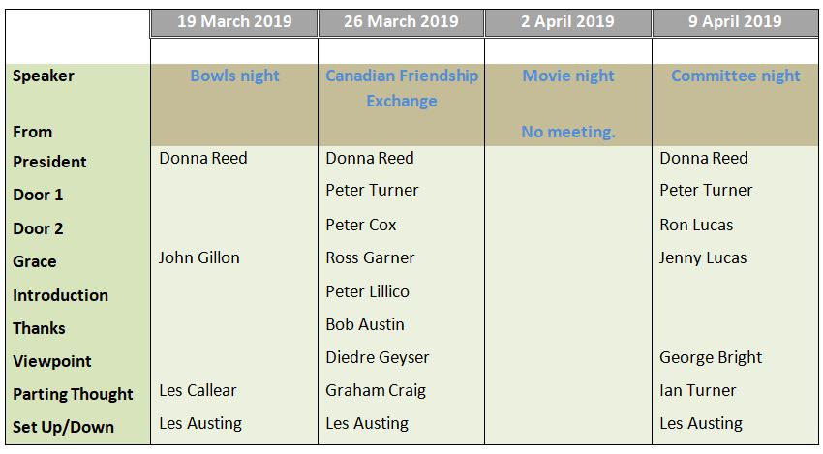Select the George Bright cell
The width and height of the screenshot is (823, 454).
click(711, 357)
